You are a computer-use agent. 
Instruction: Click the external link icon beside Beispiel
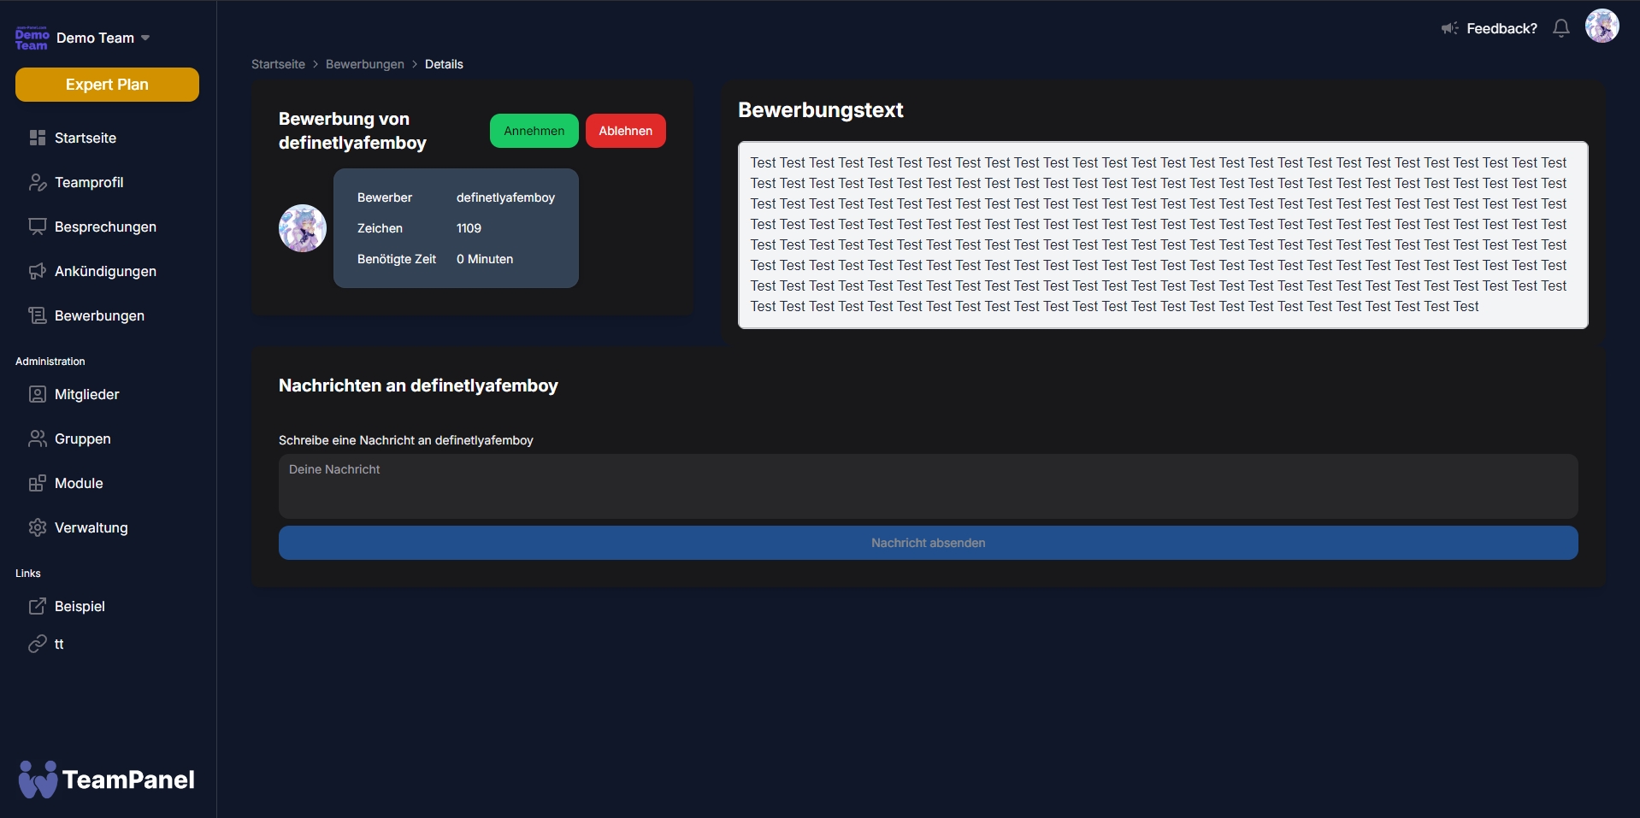tap(38, 606)
